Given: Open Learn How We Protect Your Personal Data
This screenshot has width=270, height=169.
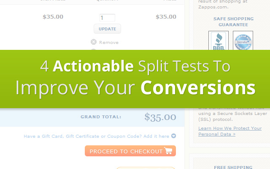Looking at the screenshot, I should [x=229, y=131].
